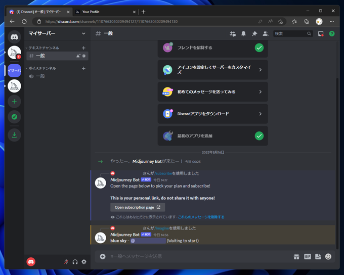Switch to the Your Profile browser tab

pos(105,12)
